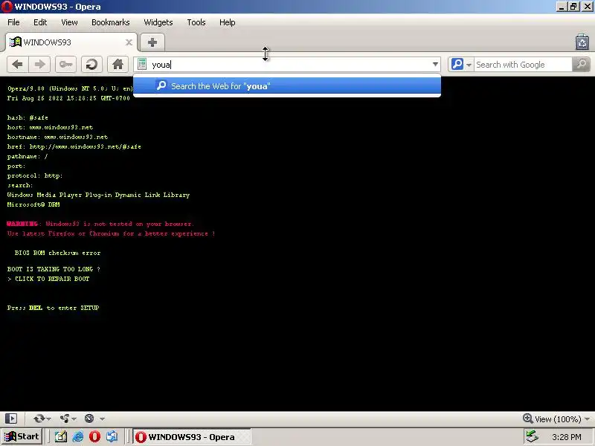Open the Tools menu

[x=196, y=22]
